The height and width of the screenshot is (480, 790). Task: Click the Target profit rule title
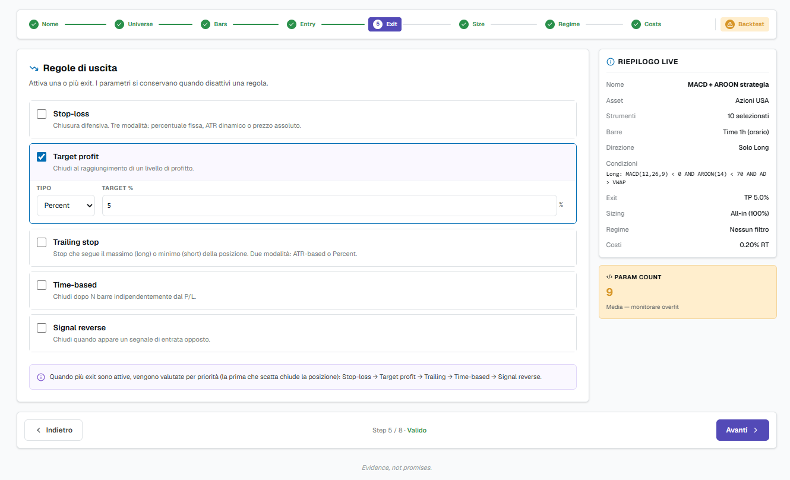pos(76,157)
